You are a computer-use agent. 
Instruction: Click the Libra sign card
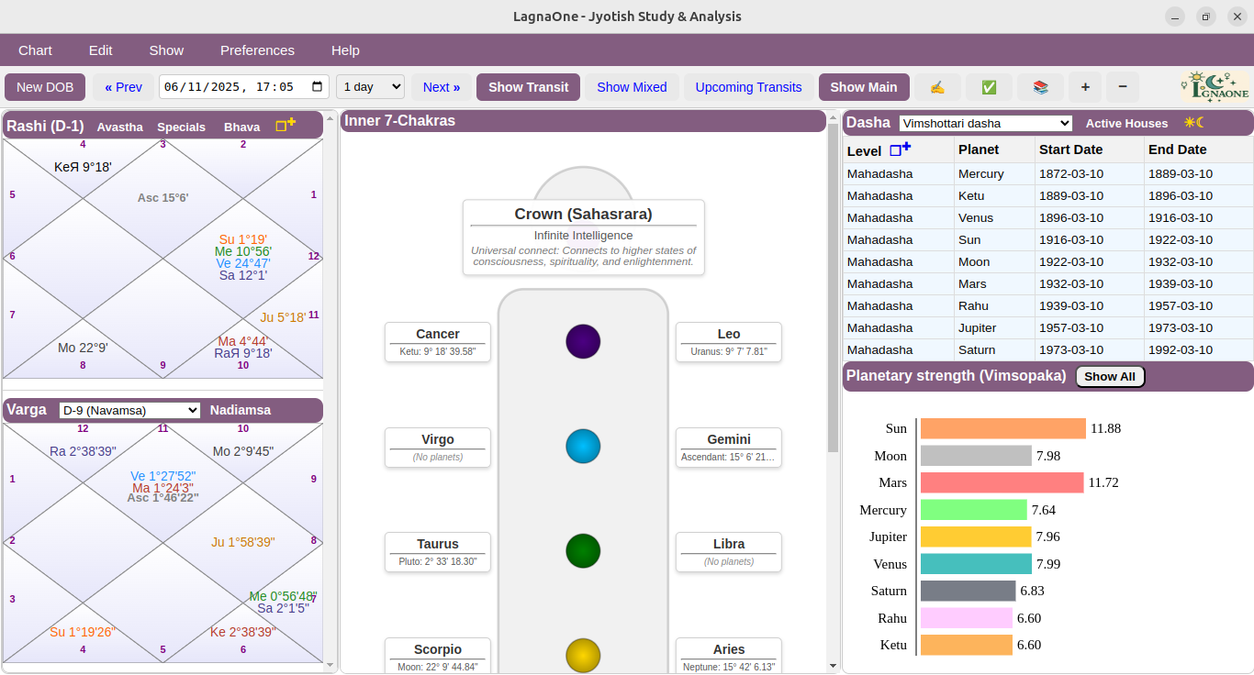(729, 552)
